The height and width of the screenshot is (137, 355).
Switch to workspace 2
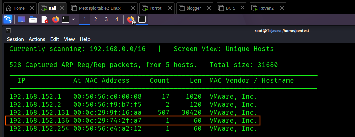pyautogui.click(x=96, y=20)
